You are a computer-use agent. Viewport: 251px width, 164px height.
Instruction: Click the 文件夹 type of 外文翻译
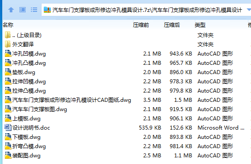205,45
